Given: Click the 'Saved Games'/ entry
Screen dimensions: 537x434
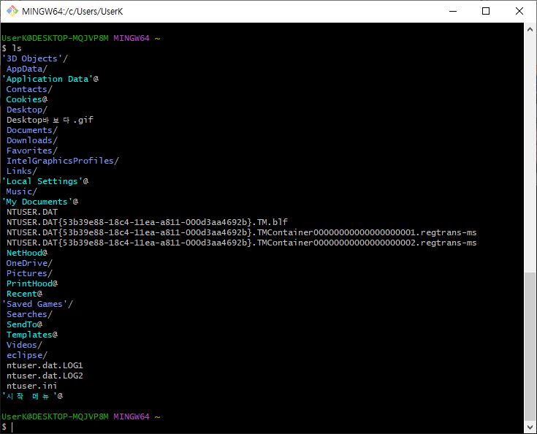Looking at the screenshot, I should (38, 304).
